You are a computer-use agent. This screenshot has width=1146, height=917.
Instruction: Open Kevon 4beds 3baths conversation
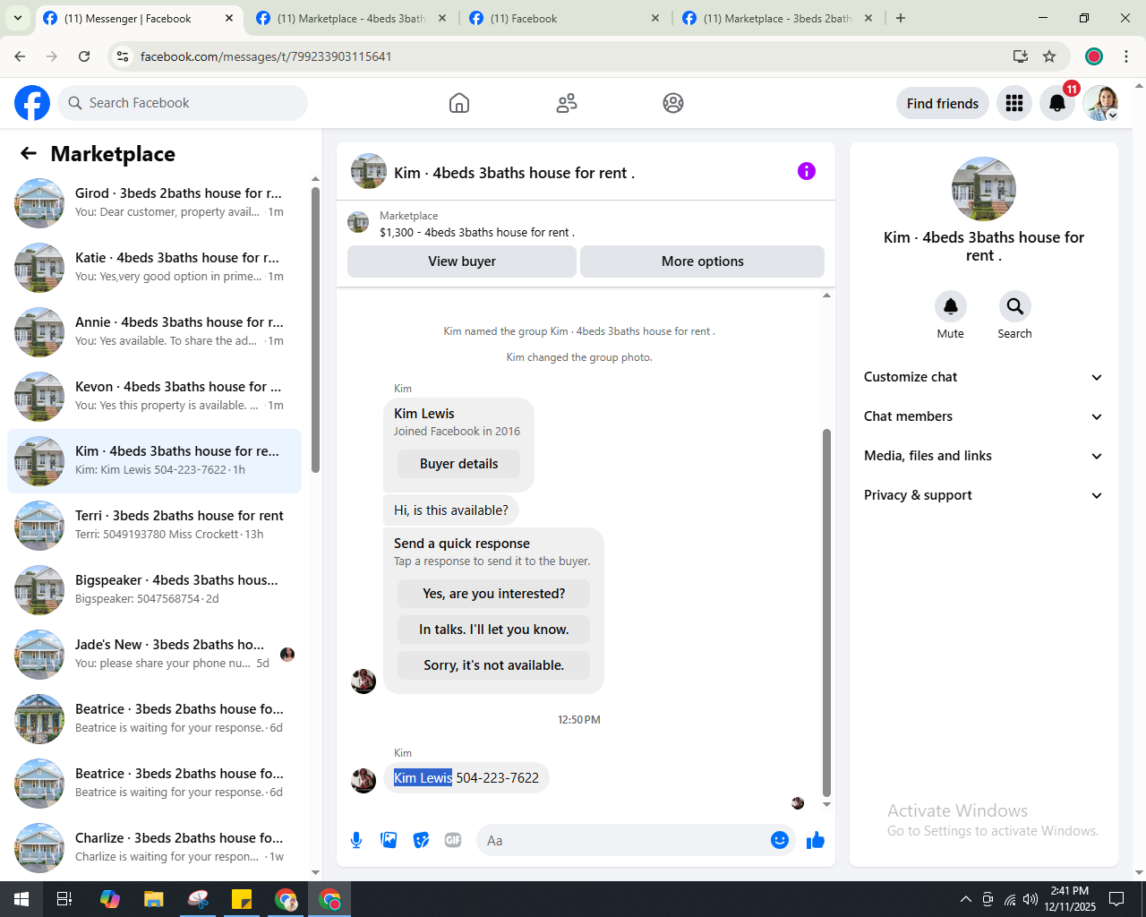(154, 396)
